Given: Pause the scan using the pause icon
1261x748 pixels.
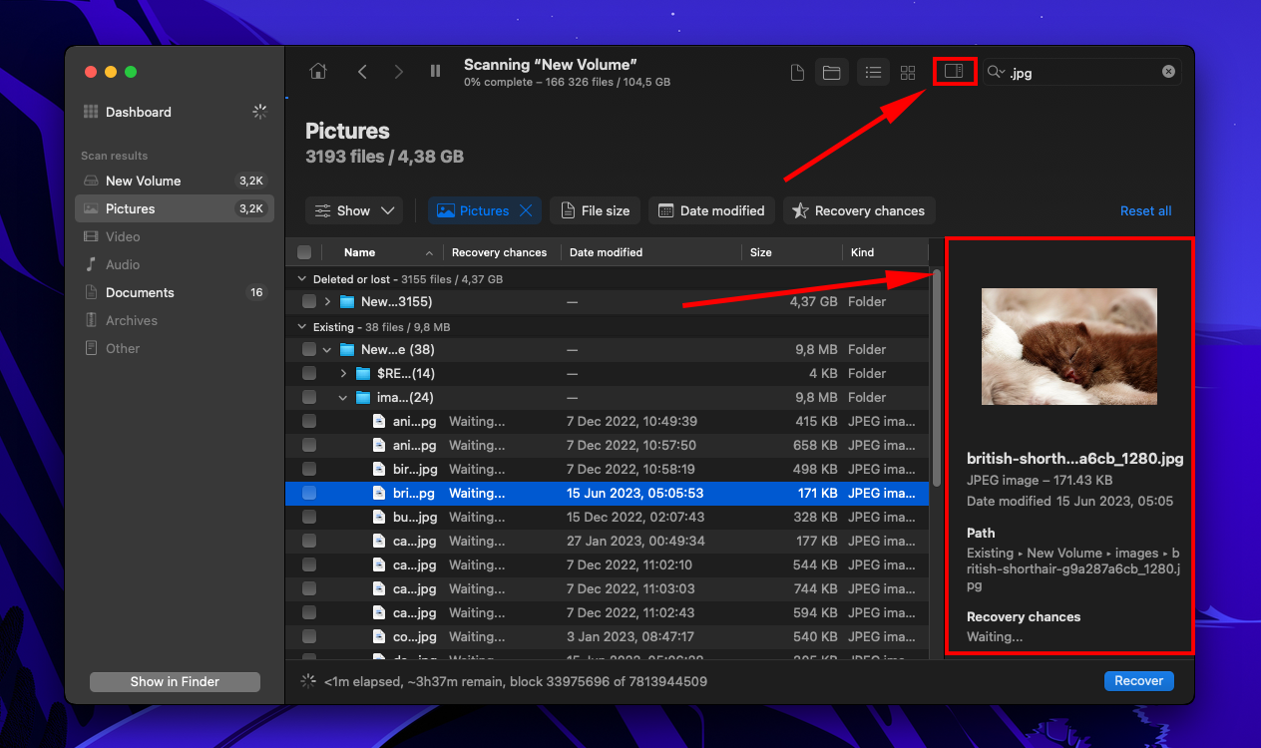Looking at the screenshot, I should tap(436, 72).
